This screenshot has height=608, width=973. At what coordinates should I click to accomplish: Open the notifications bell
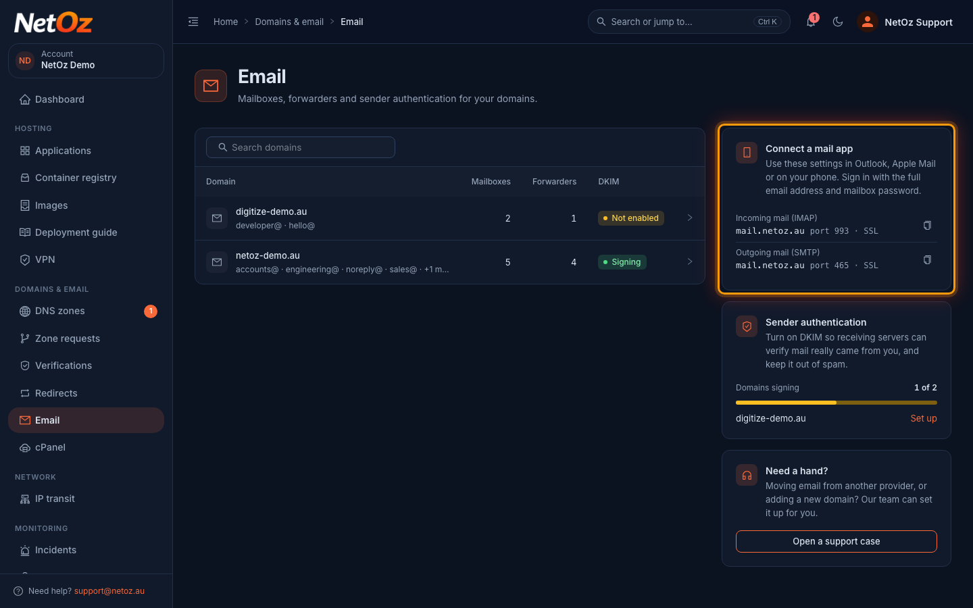coord(811,22)
